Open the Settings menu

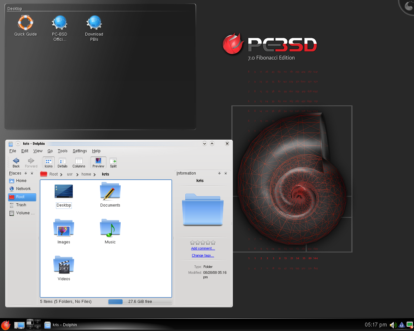80,151
